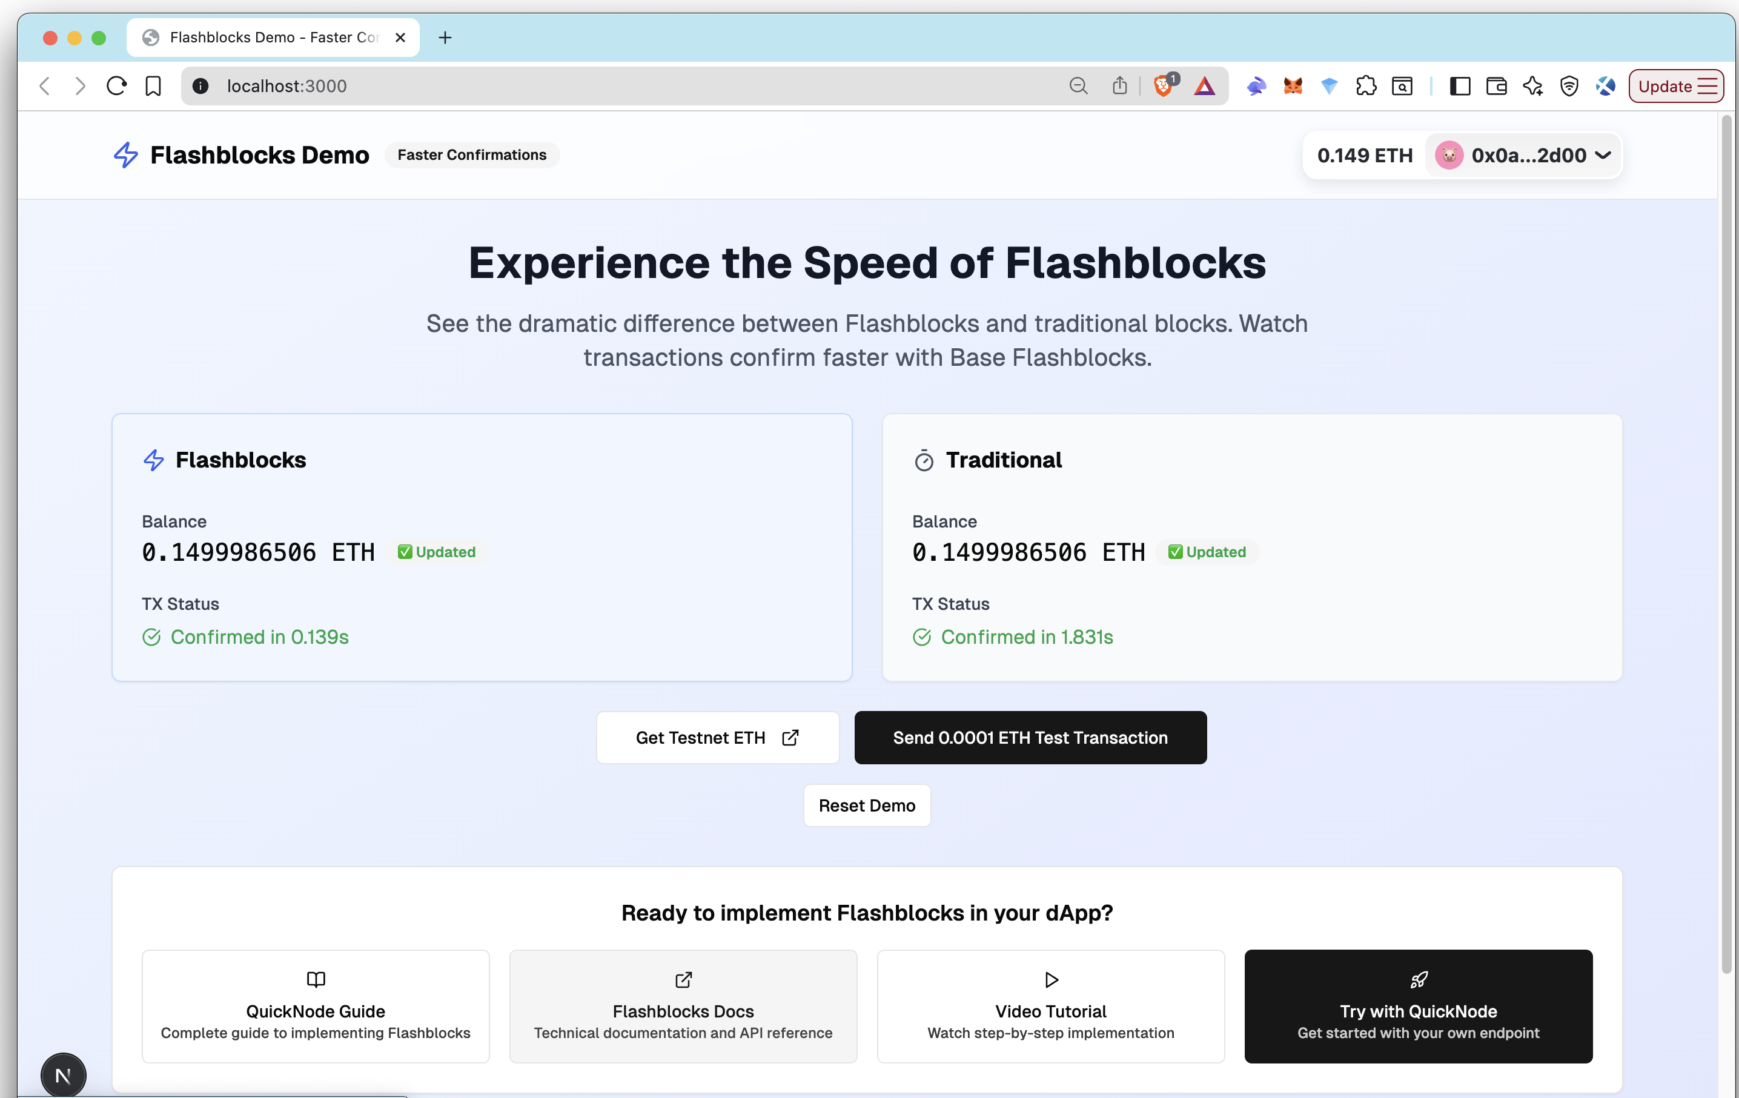Screen dimensions: 1739x1098
Task: Close the Flashblocks Demo tab
Action: pyautogui.click(x=400, y=37)
